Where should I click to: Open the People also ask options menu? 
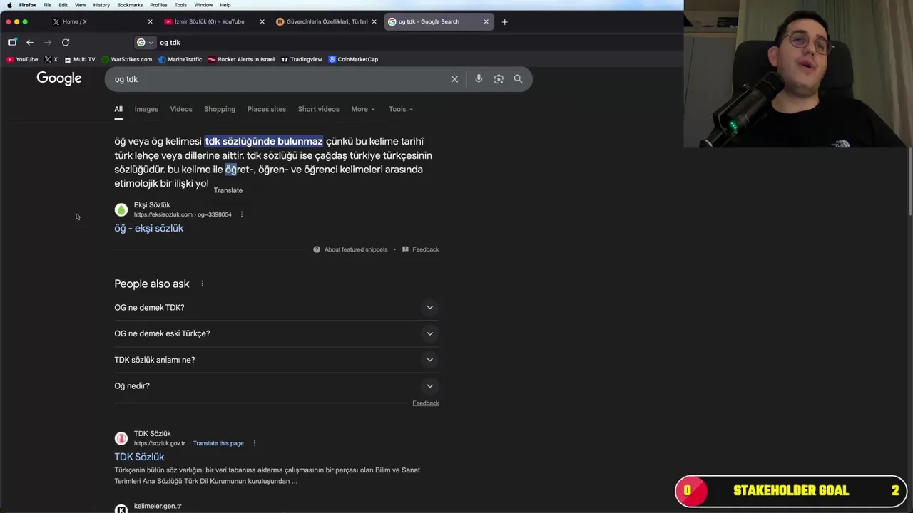coord(202,284)
